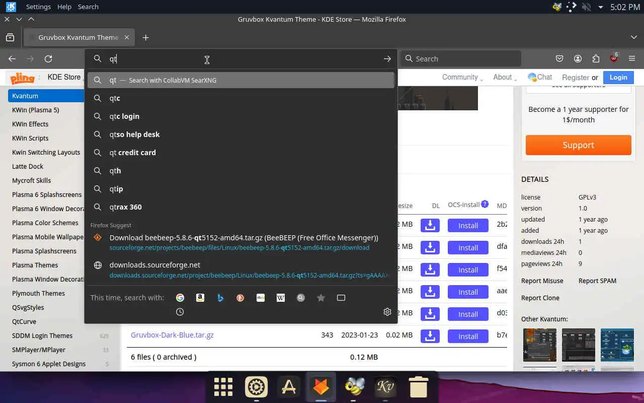This screenshot has width=644, height=403.
Task: Open a new tab with plus button
Action: pos(145,37)
